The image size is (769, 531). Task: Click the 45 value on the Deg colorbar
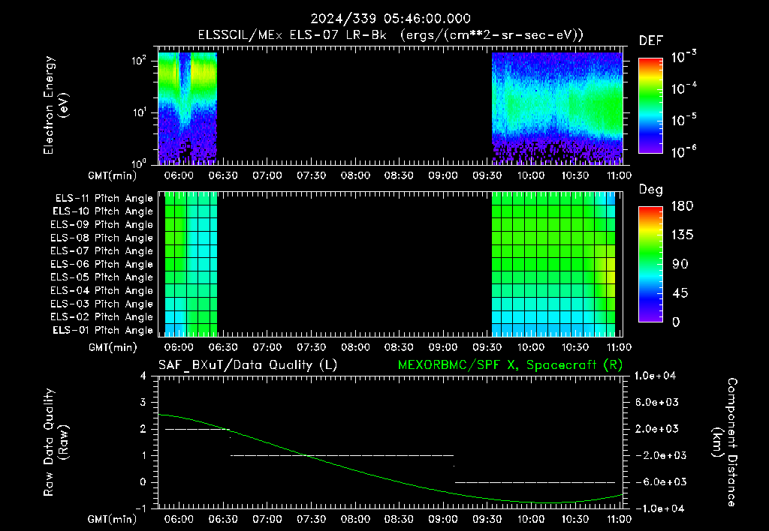pos(680,293)
